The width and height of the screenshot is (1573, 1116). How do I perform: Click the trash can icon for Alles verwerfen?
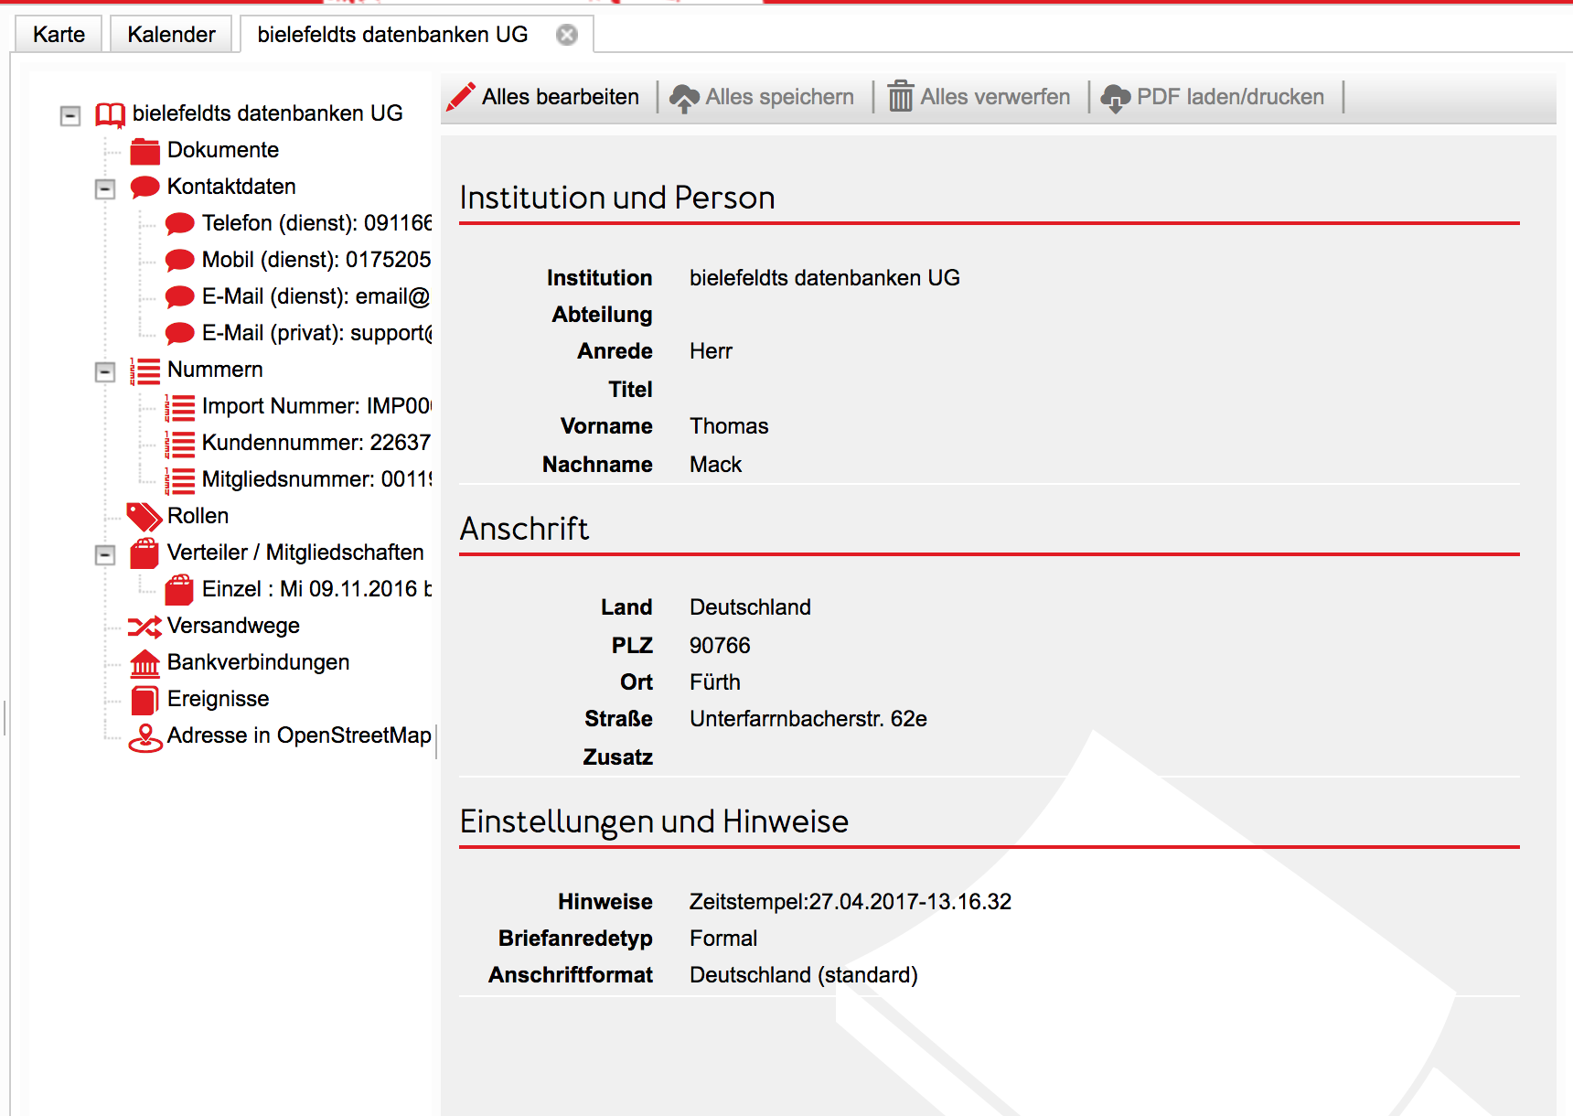pos(901,96)
